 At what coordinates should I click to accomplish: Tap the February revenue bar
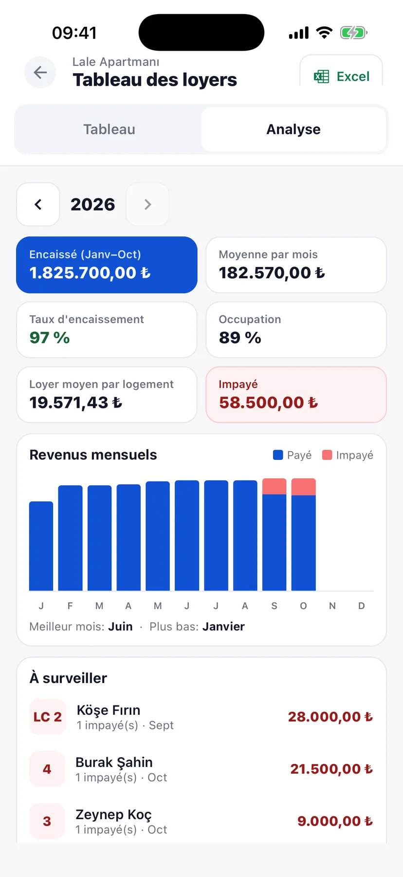coord(70,538)
